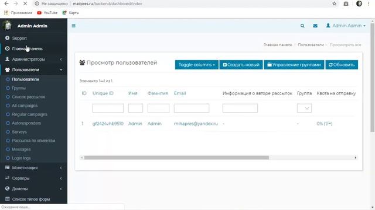
Task: Open Login logs in sidebar
Action: (21, 158)
